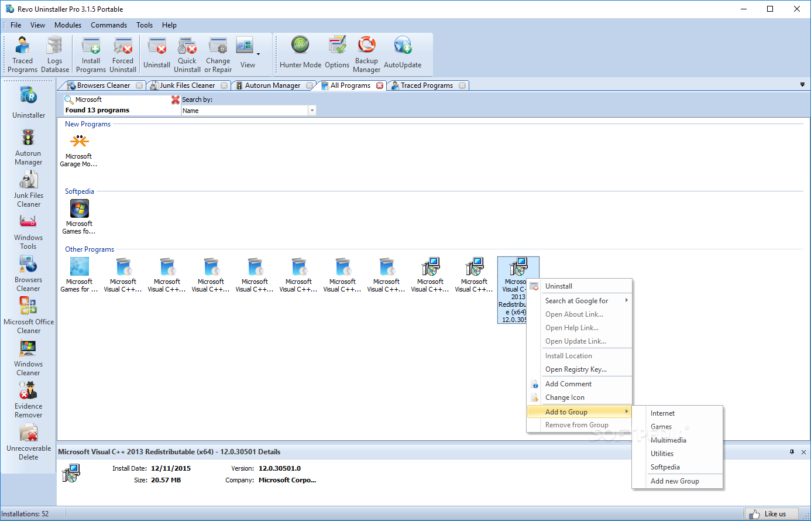Pin the Details panel
Viewport: 811px width, 521px height.
(792, 452)
